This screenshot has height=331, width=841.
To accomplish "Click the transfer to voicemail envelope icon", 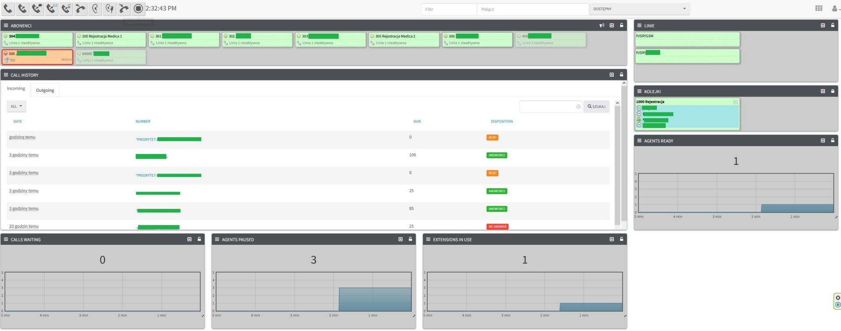I will click(51, 8).
